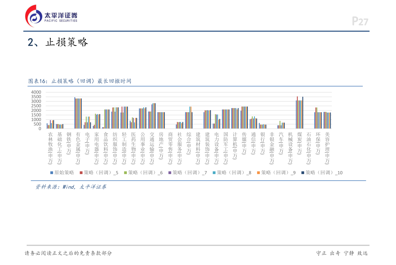Open the Wind data source link
The height and width of the screenshot is (265, 396).
coord(68,187)
